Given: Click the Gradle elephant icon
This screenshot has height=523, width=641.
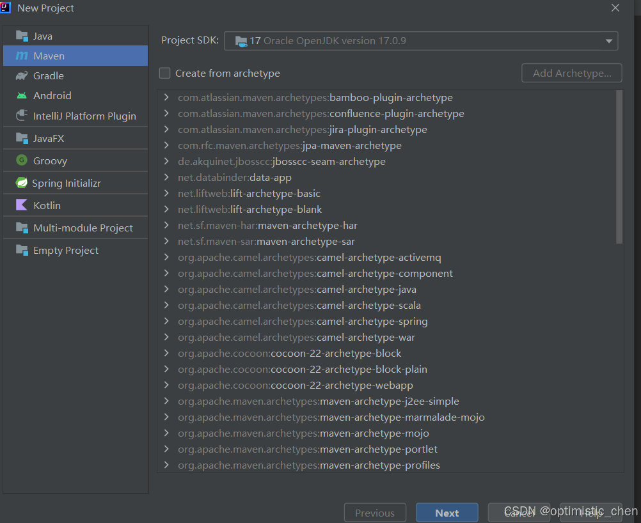Looking at the screenshot, I should coord(22,75).
